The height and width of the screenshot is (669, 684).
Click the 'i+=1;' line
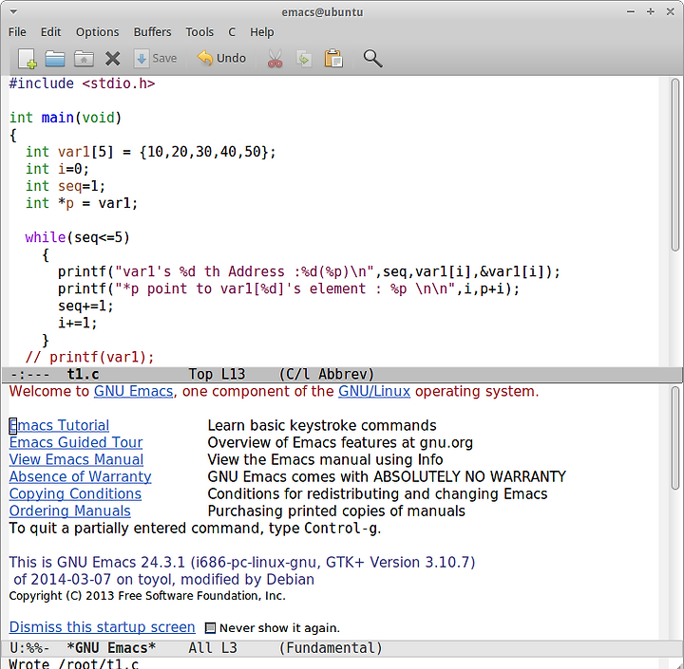click(x=78, y=323)
